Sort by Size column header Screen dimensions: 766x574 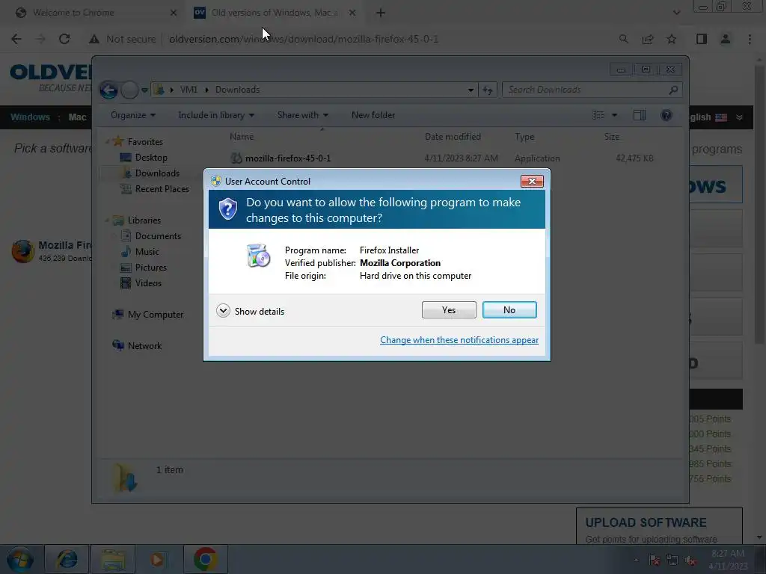point(612,137)
